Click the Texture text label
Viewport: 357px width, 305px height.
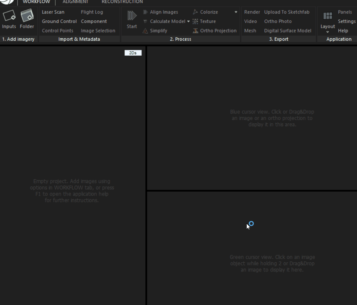click(x=208, y=21)
